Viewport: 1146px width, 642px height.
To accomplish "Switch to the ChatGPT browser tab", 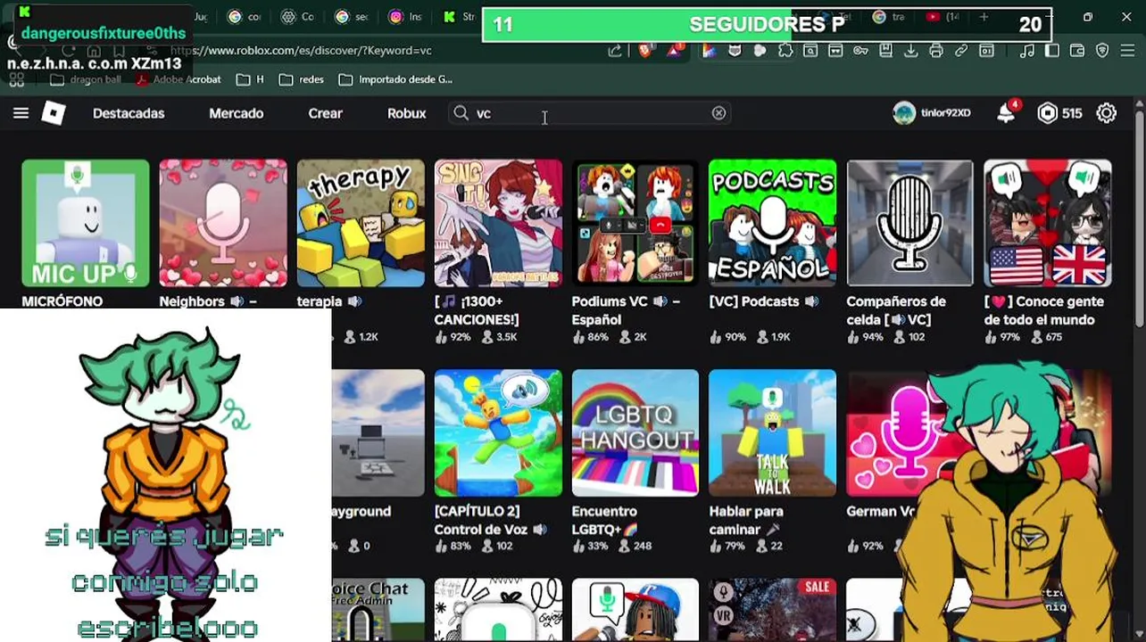I will click(x=297, y=17).
